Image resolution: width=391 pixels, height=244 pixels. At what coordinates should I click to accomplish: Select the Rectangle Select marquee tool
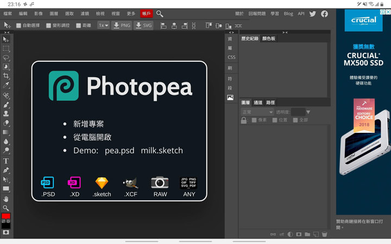coord(6,49)
